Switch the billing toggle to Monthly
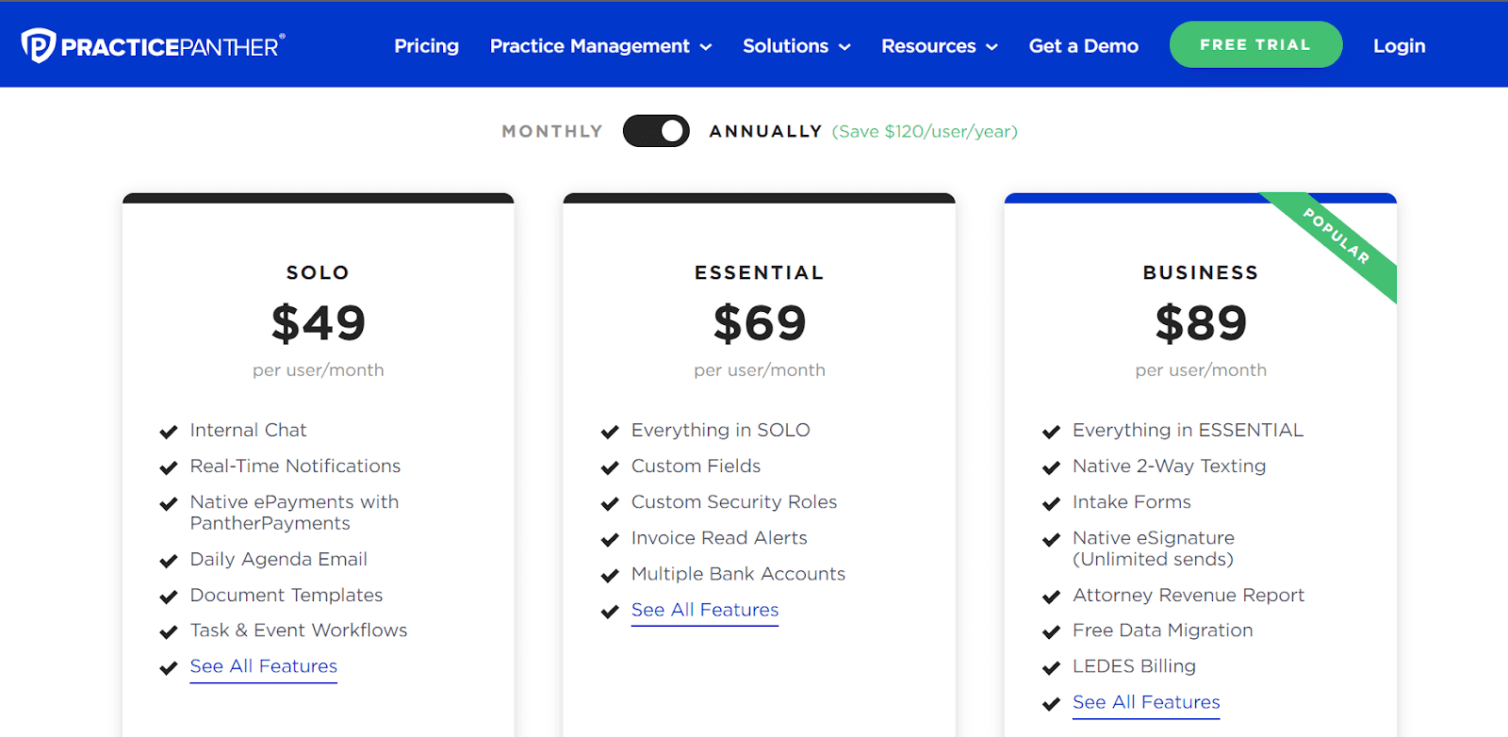This screenshot has height=737, width=1508. coord(655,131)
